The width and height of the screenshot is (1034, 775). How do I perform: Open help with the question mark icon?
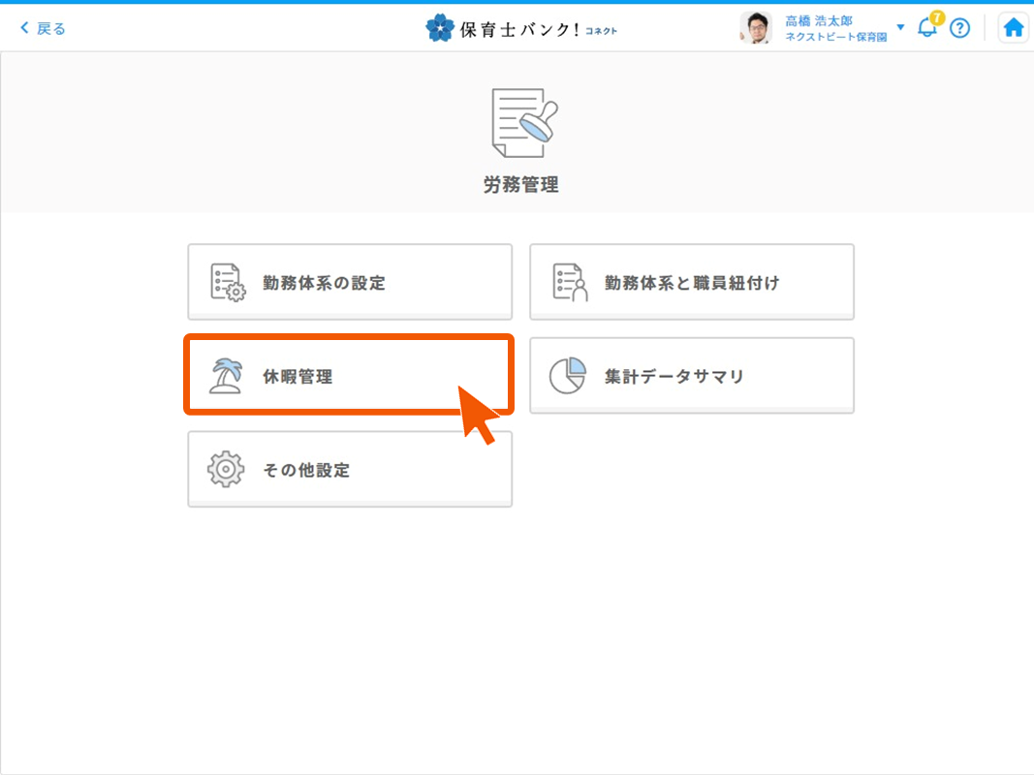959,28
